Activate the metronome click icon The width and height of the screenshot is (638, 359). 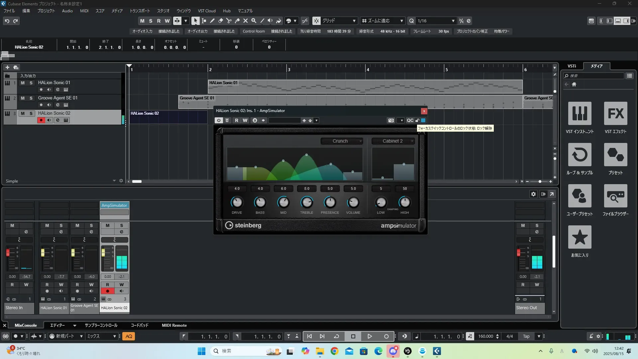[x=591, y=336]
